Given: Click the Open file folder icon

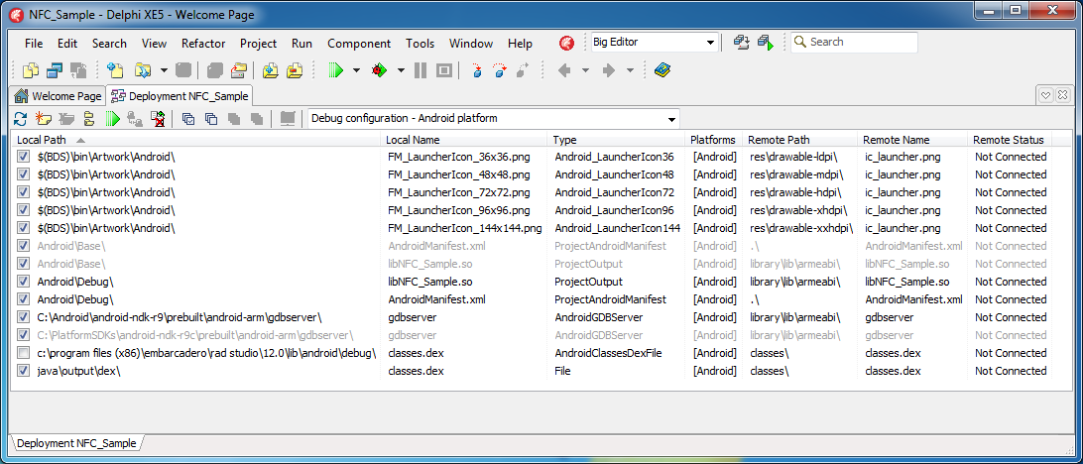Looking at the screenshot, I should point(143,70).
